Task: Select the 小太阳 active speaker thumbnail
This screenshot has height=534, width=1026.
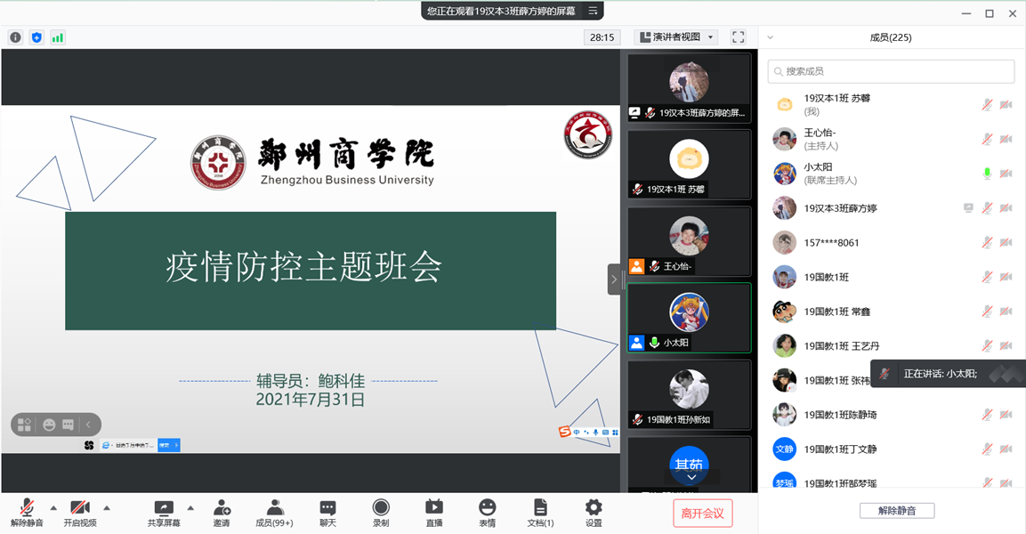Action: 689,318
